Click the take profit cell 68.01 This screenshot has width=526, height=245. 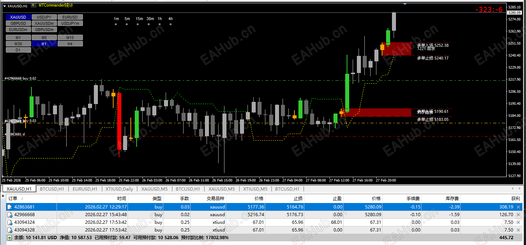pos(324,222)
